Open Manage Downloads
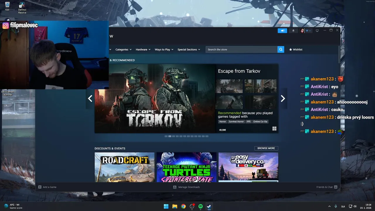The image size is (375, 211). 186,187
